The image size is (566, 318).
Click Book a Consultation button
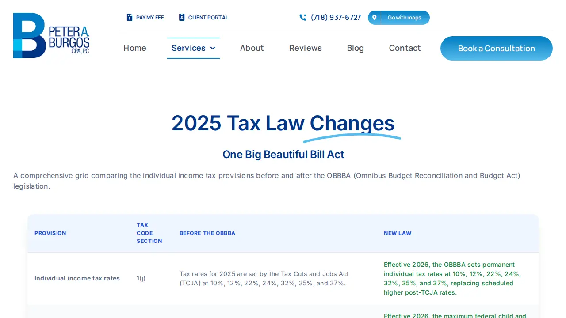point(497,49)
